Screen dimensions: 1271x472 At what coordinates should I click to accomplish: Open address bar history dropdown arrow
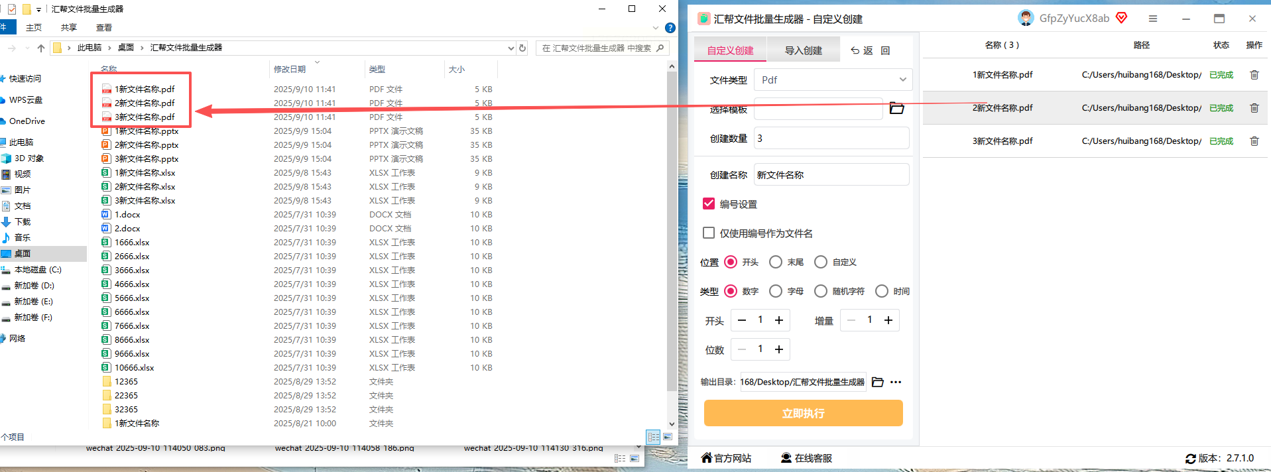pos(511,48)
